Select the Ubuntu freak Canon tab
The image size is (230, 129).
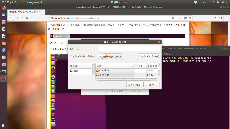(24, 12)
